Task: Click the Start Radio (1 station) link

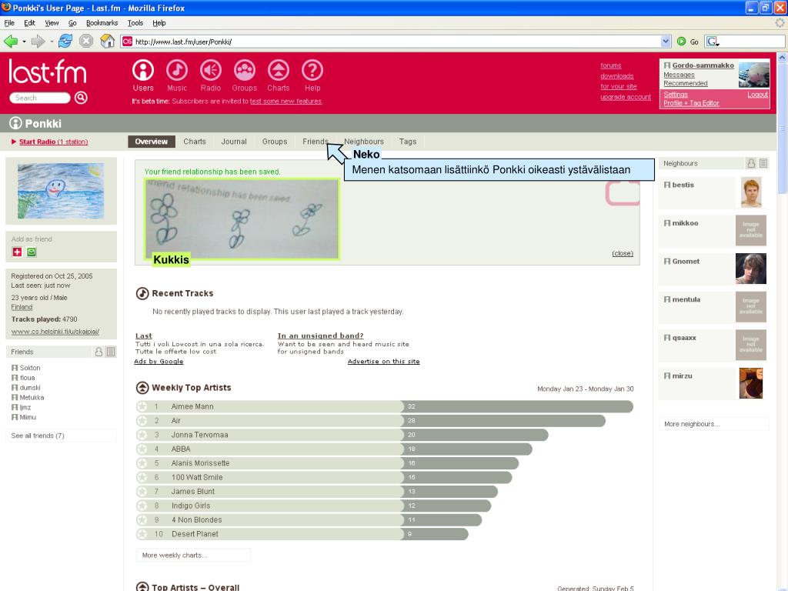Action: point(53,142)
